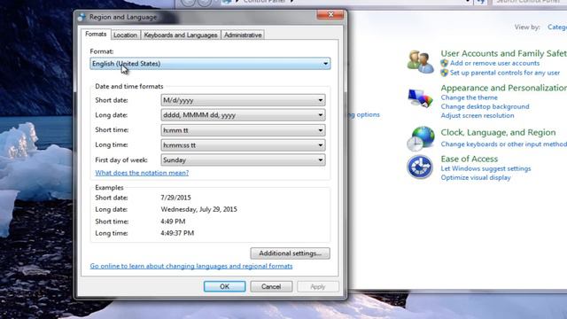Expand the Long time format dropdown
Image resolution: width=567 pixels, height=319 pixels.
coord(243,145)
